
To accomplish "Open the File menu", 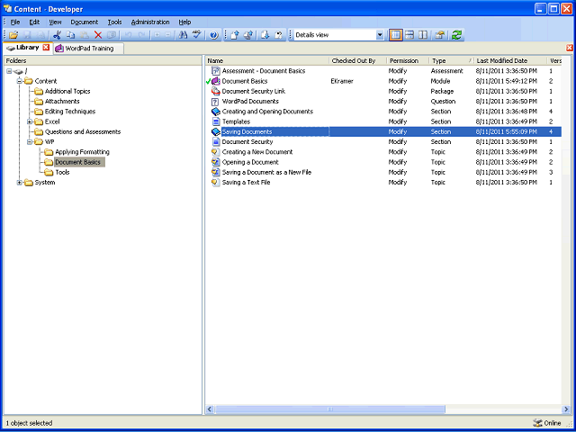I will (15, 22).
